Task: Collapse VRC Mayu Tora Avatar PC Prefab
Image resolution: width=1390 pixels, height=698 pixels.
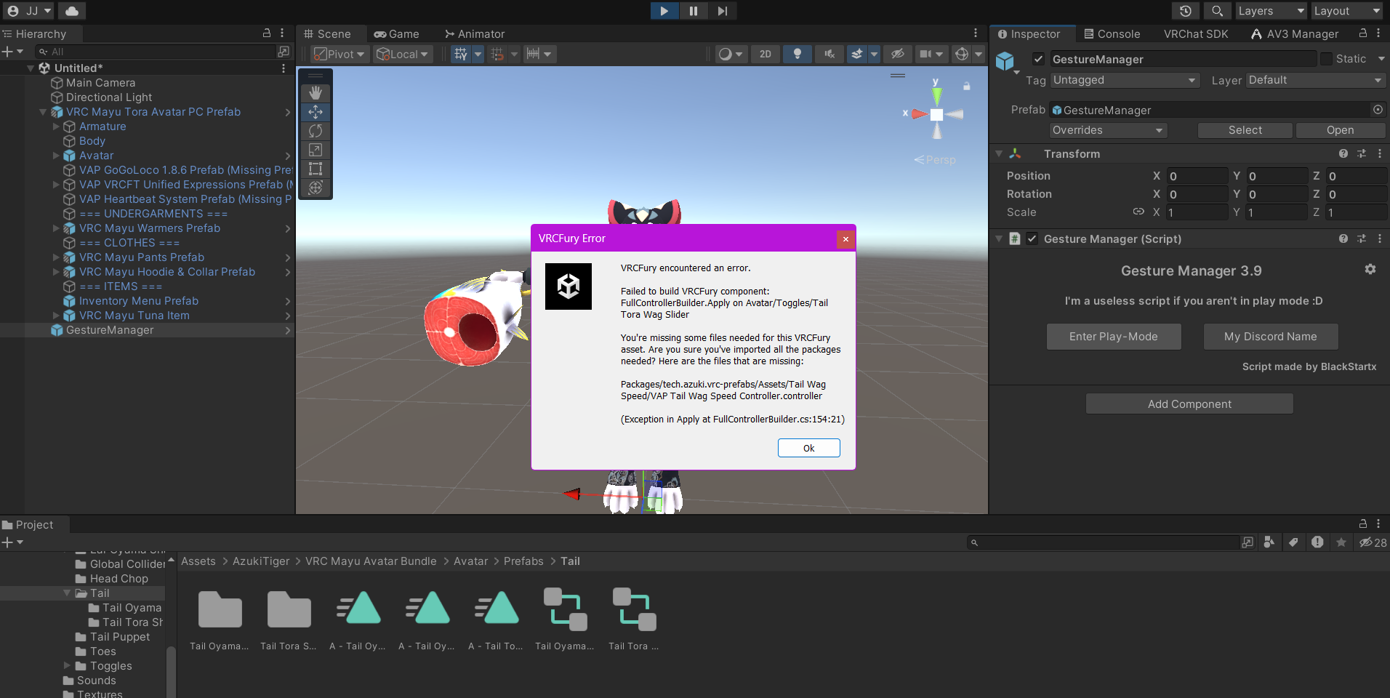Action: coord(43,112)
